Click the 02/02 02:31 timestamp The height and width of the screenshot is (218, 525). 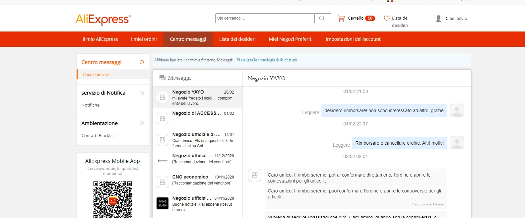(x=356, y=156)
